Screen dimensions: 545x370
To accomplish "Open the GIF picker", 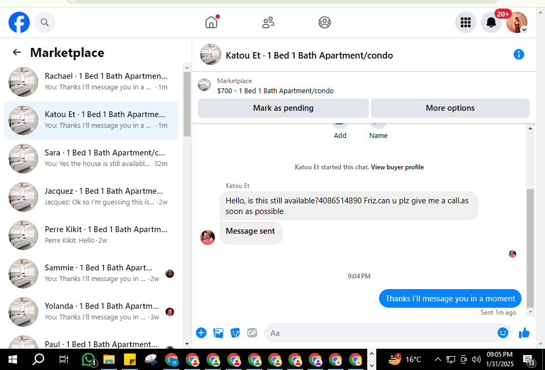I will click(x=252, y=333).
